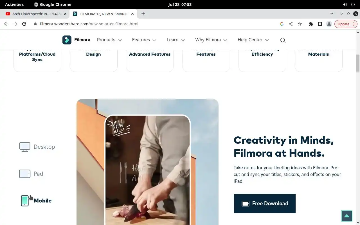This screenshot has height=225, width=360.
Task: Open the Editing Efficiency card
Action: [262, 60]
